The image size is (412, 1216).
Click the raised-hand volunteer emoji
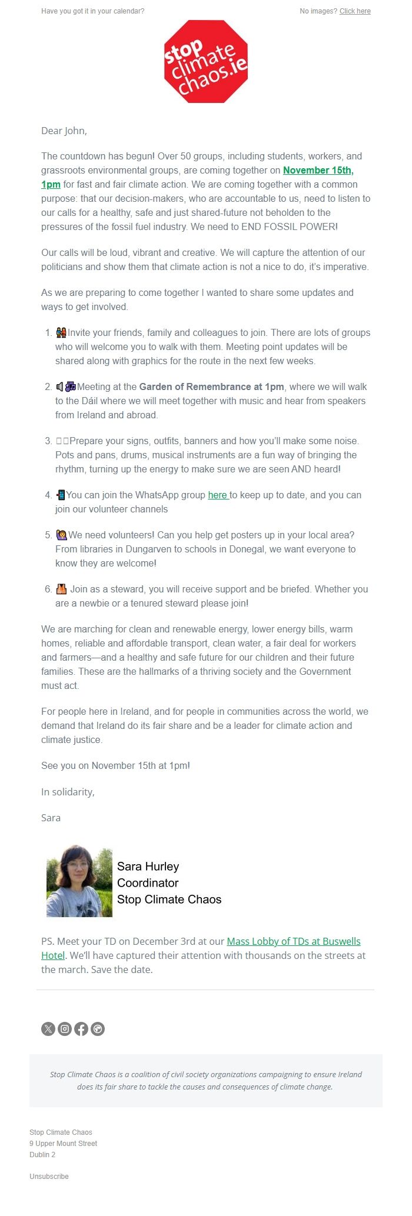coord(61,535)
